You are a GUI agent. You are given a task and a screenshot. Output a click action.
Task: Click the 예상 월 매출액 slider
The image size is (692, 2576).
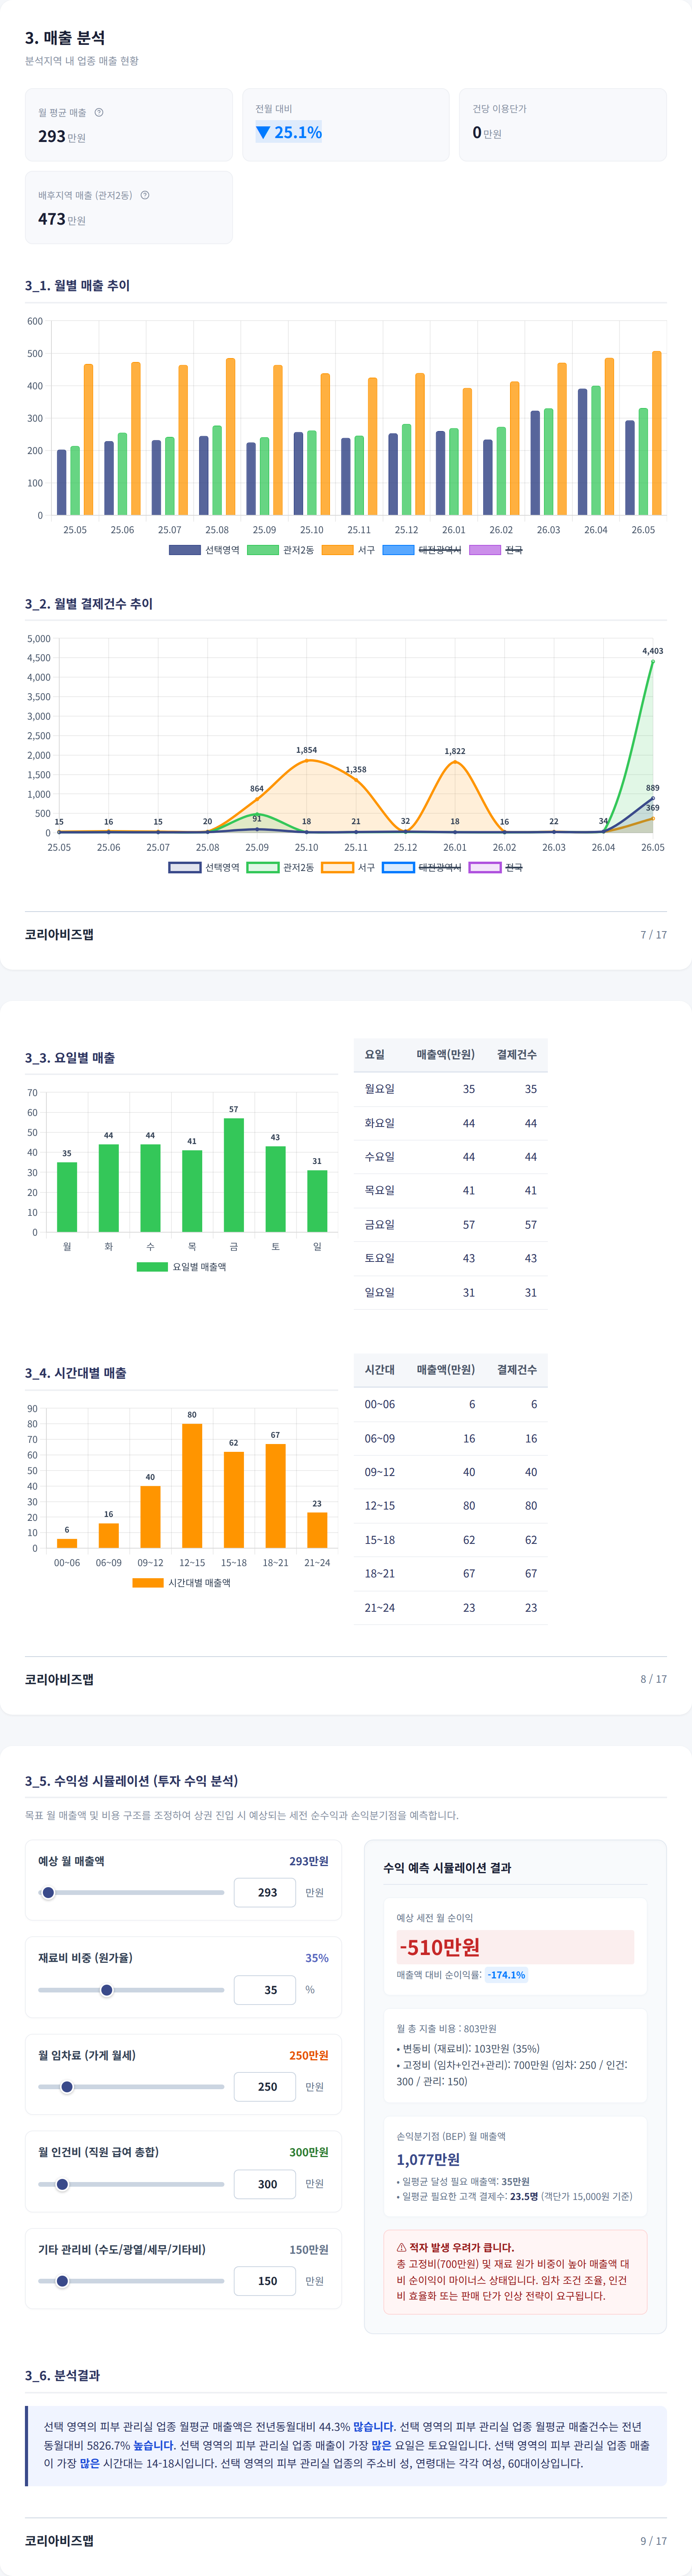pos(131,1892)
